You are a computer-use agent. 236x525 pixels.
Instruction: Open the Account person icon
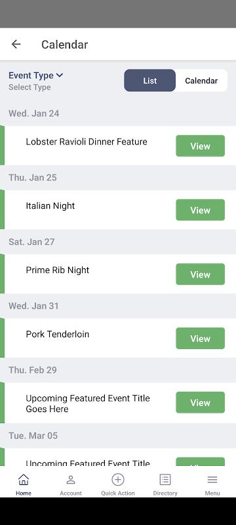click(x=71, y=480)
